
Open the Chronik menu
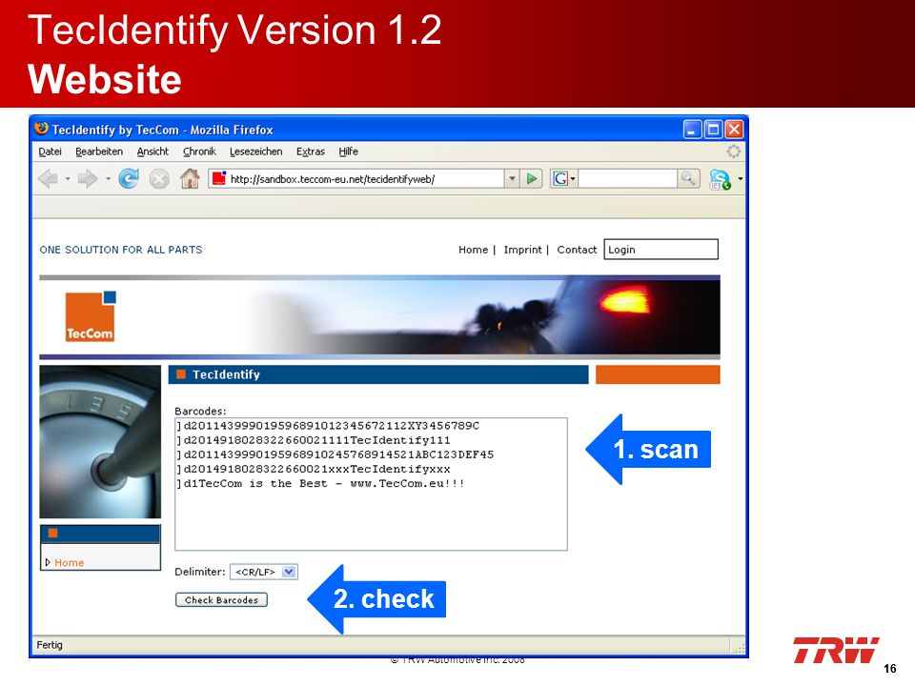199,151
